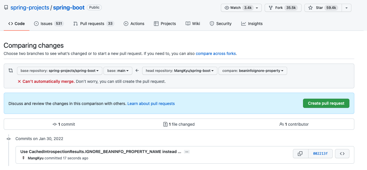Open commit 002213f
Screen dimensions: 367x170
coord(320,154)
